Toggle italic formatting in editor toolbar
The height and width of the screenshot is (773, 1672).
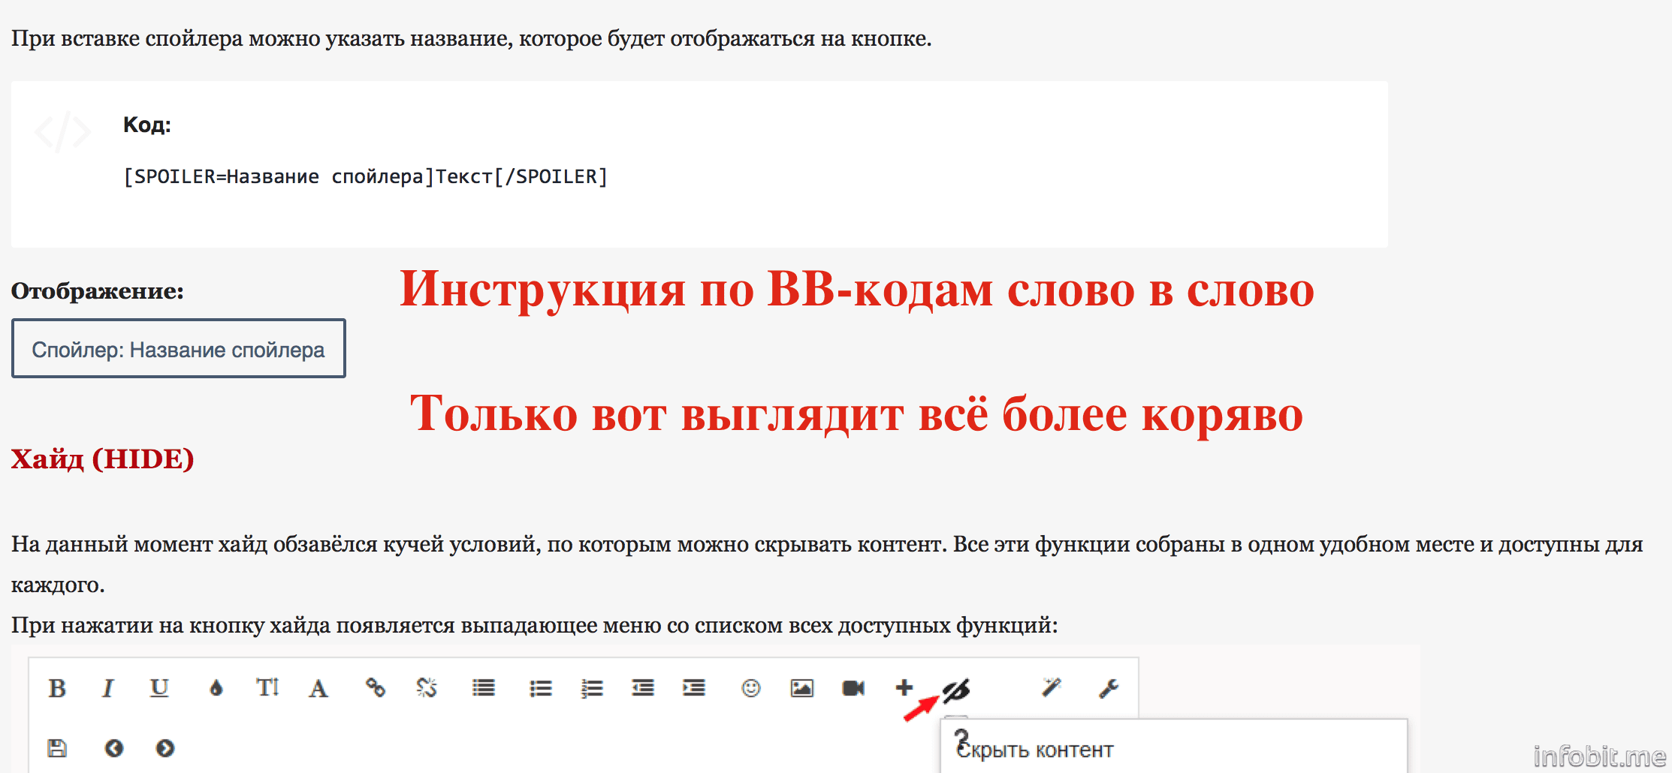click(x=108, y=688)
